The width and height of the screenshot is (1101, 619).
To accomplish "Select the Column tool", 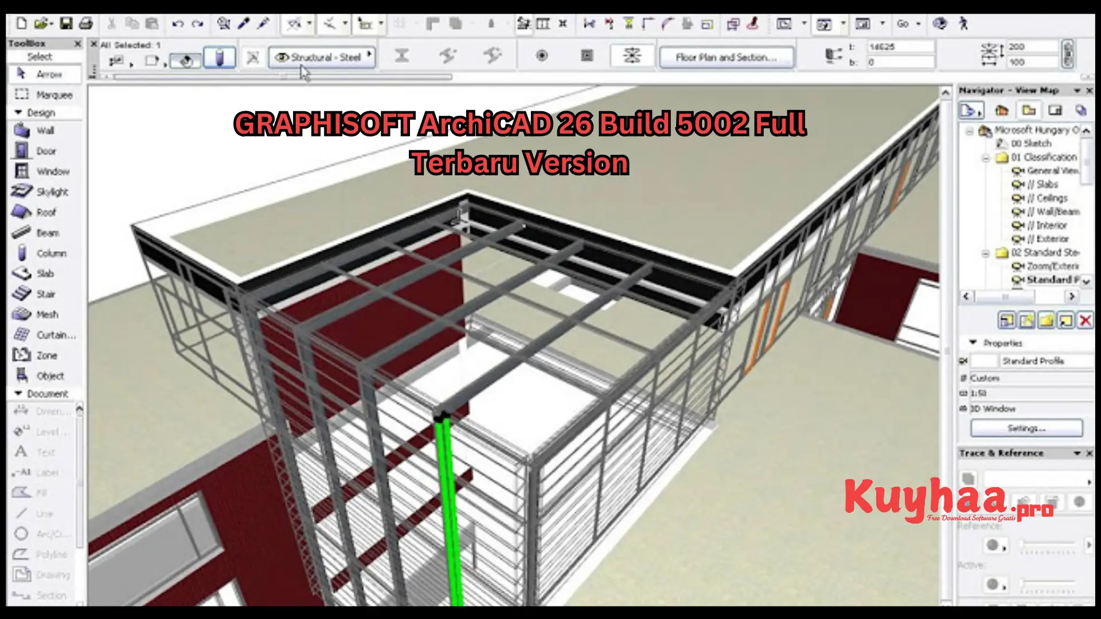I will coord(45,253).
